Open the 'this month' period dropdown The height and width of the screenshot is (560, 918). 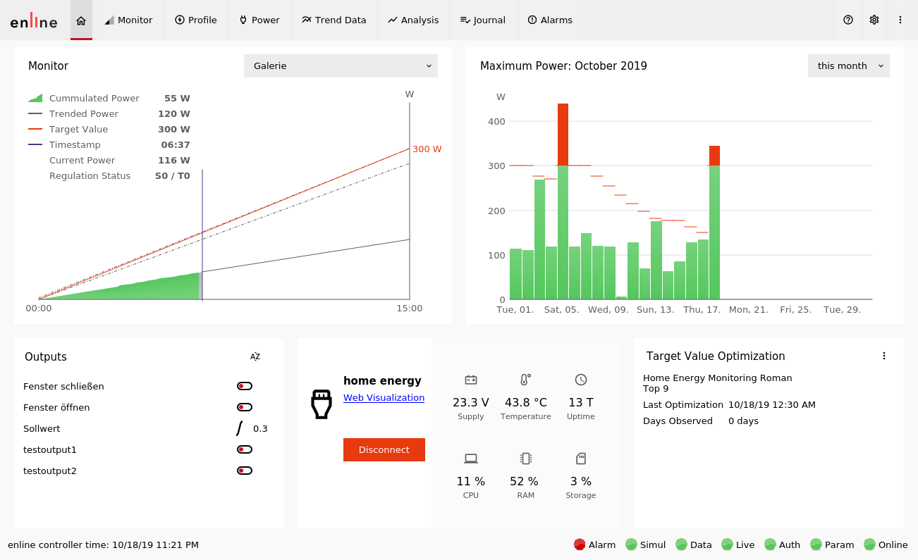coord(848,66)
